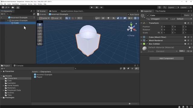Open Transform component help icon

click(x=185, y=23)
